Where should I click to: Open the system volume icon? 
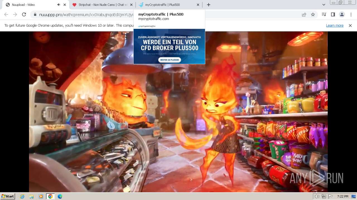click(x=317, y=196)
